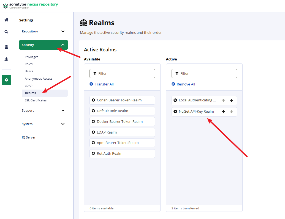The width and height of the screenshot is (285, 219).
Task: Open the search magnifier icon in sidebar
Action: (x=6, y=32)
